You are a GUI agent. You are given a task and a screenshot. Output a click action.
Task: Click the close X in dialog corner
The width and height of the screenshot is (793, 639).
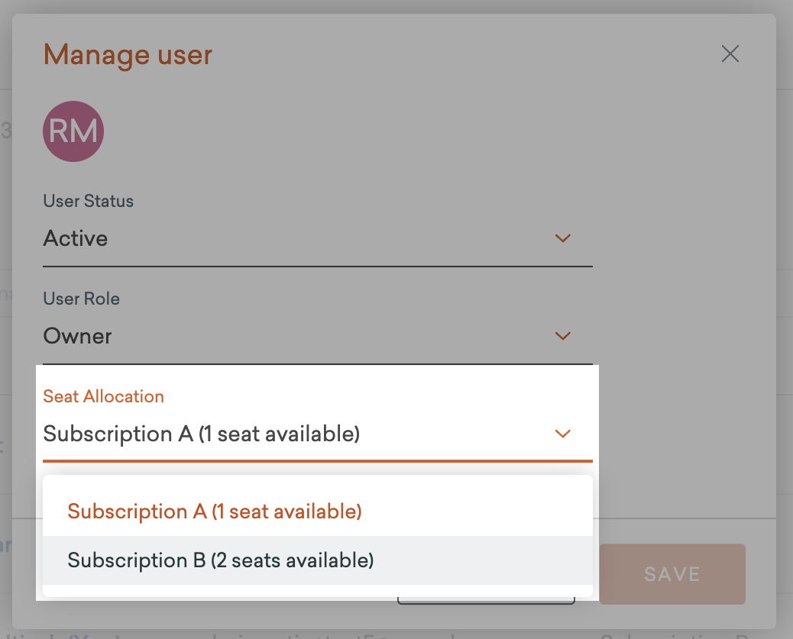click(730, 53)
